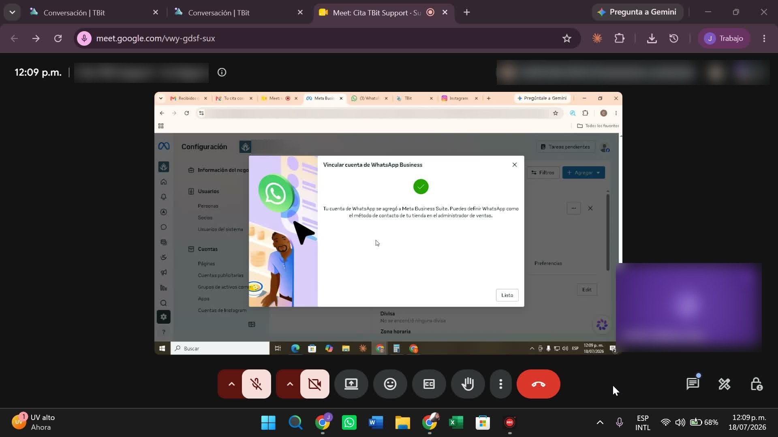
Task: Open the emoji reactions button
Action: [x=390, y=384]
